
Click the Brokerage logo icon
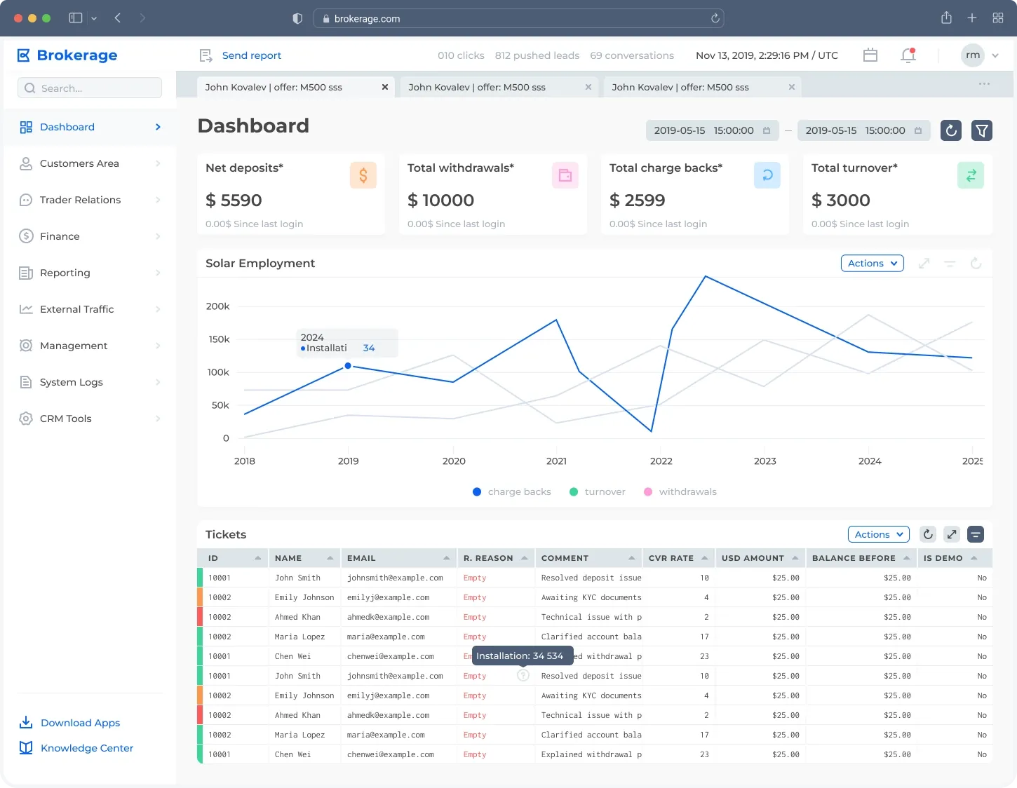(x=24, y=55)
